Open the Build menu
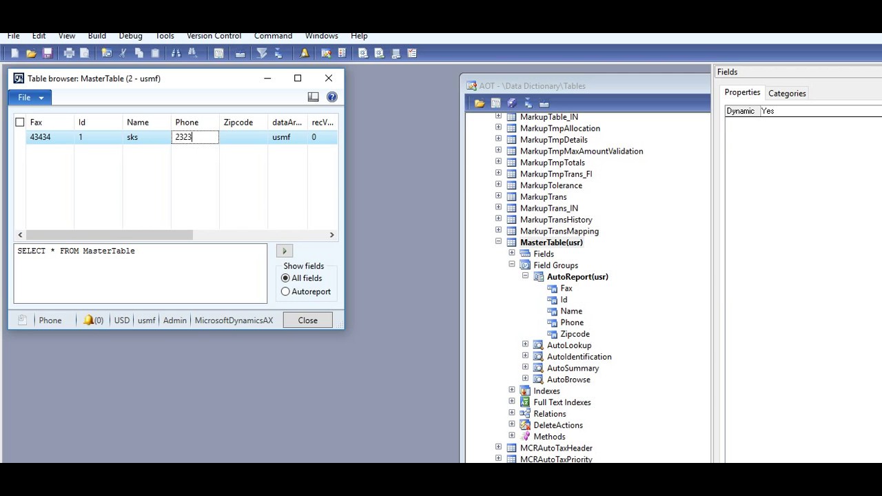This screenshot has height=496, width=882. pos(96,36)
